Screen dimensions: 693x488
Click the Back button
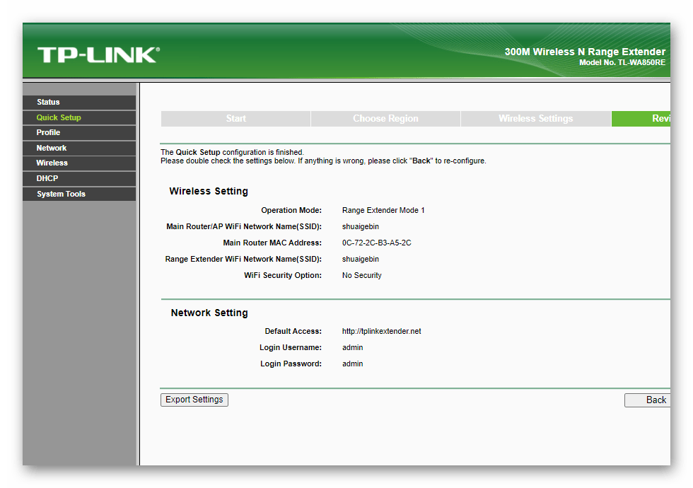point(648,400)
